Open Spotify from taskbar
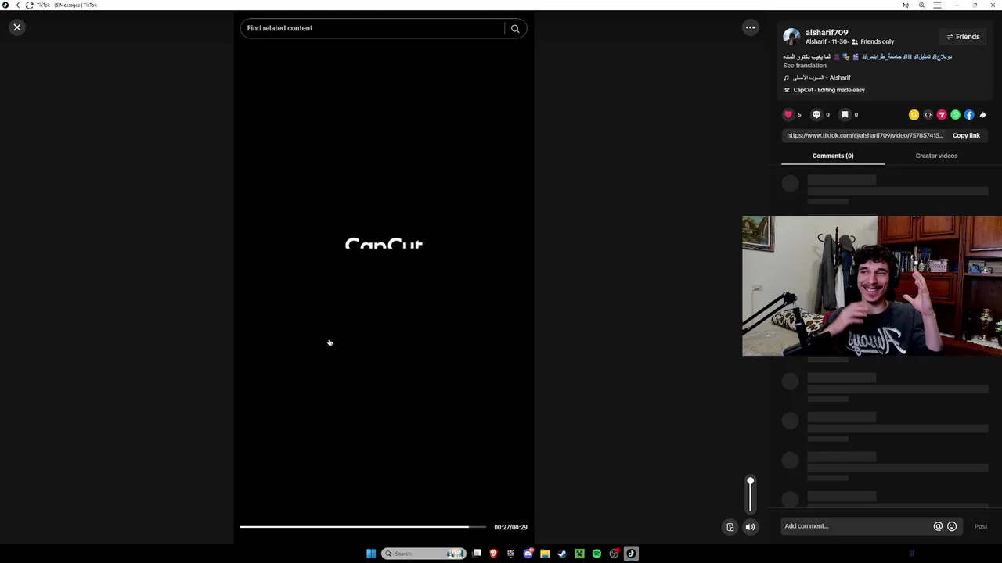 tap(597, 554)
